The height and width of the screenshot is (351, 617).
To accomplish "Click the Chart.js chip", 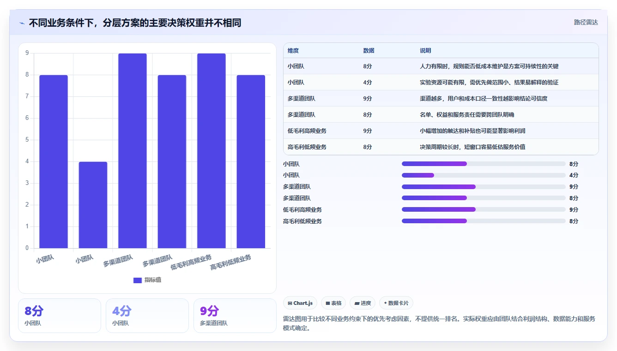I will pos(300,303).
